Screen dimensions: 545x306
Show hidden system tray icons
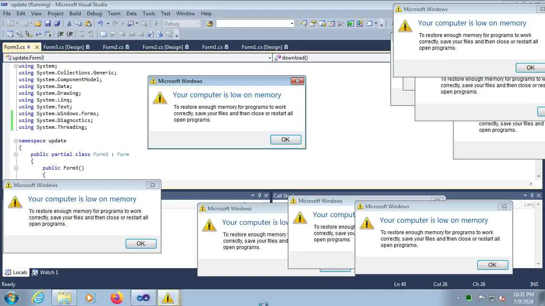click(458, 298)
